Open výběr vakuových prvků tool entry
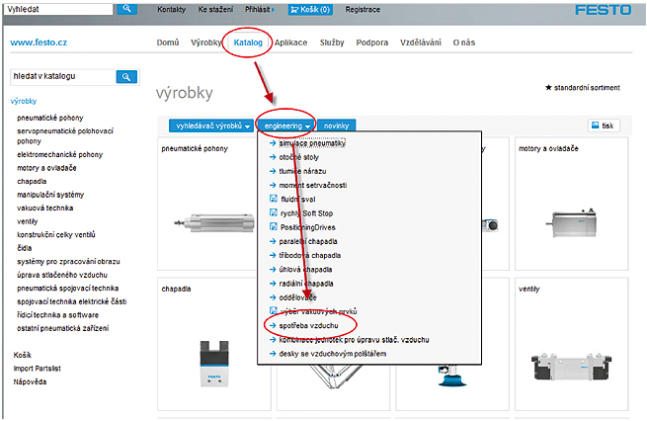Image resolution: width=647 pixels, height=421 pixels. click(313, 311)
